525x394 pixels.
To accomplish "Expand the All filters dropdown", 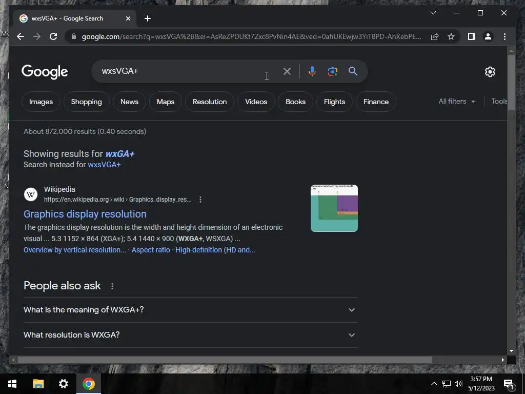I will coord(457,101).
